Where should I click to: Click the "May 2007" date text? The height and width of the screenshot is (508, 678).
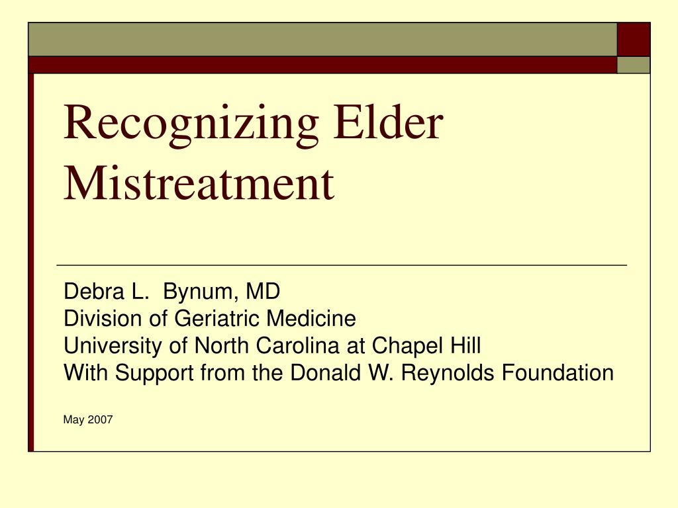(88, 419)
